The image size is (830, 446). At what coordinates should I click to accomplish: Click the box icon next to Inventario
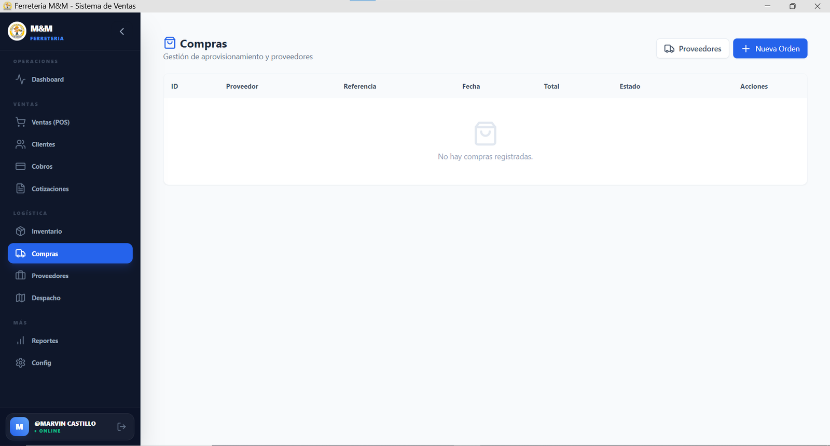tap(20, 231)
